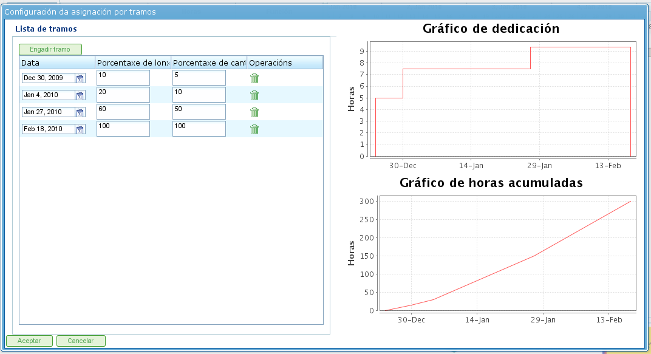Open calendar picker for Dec 30, 2009 date
This screenshot has width=651, height=354.
pos(80,78)
